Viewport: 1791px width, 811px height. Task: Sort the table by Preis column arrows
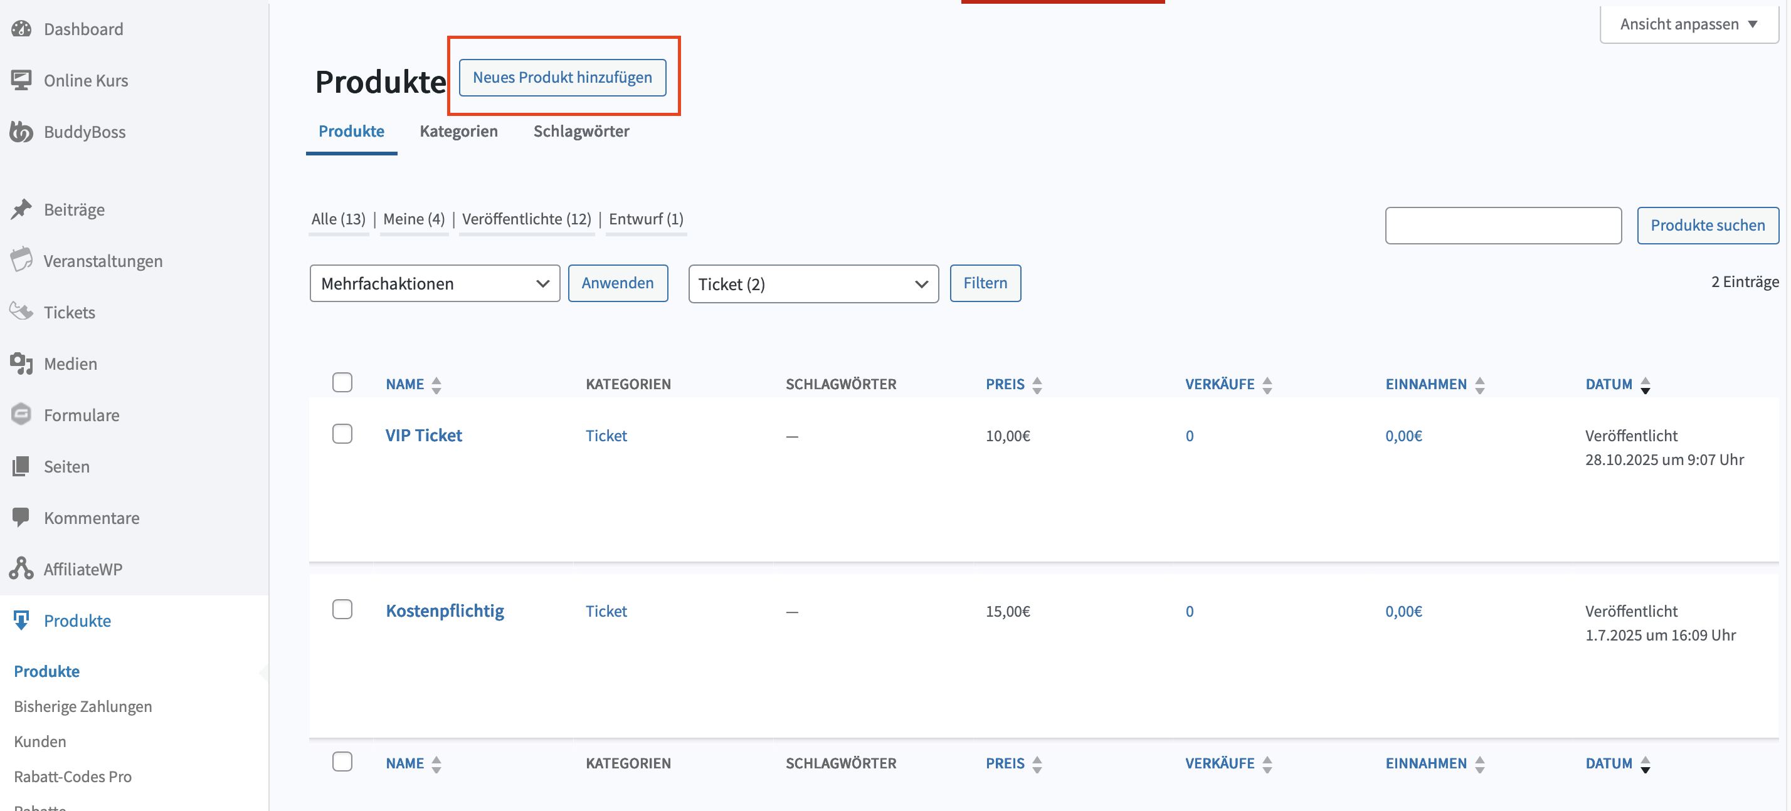[x=1037, y=385]
